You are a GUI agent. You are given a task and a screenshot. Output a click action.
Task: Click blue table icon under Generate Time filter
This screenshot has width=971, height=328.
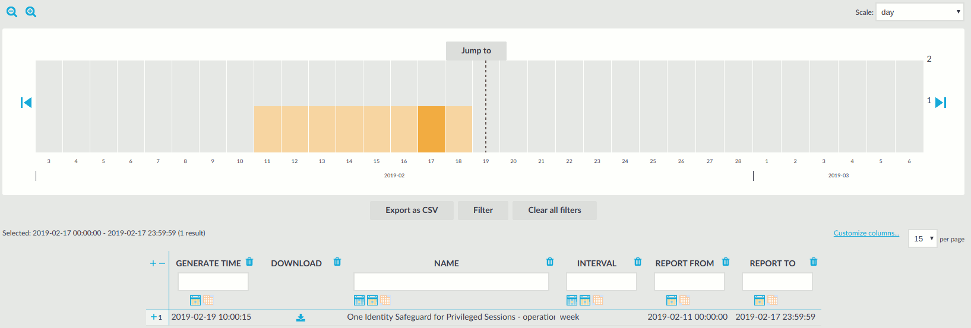195,300
